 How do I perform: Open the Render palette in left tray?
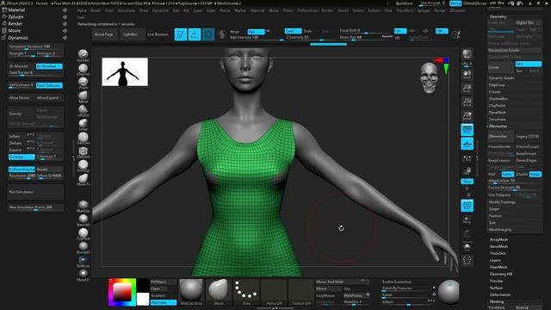(15, 23)
